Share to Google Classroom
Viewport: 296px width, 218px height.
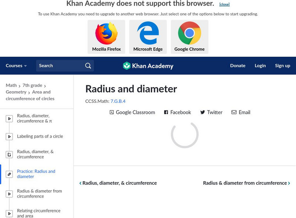[132, 112]
